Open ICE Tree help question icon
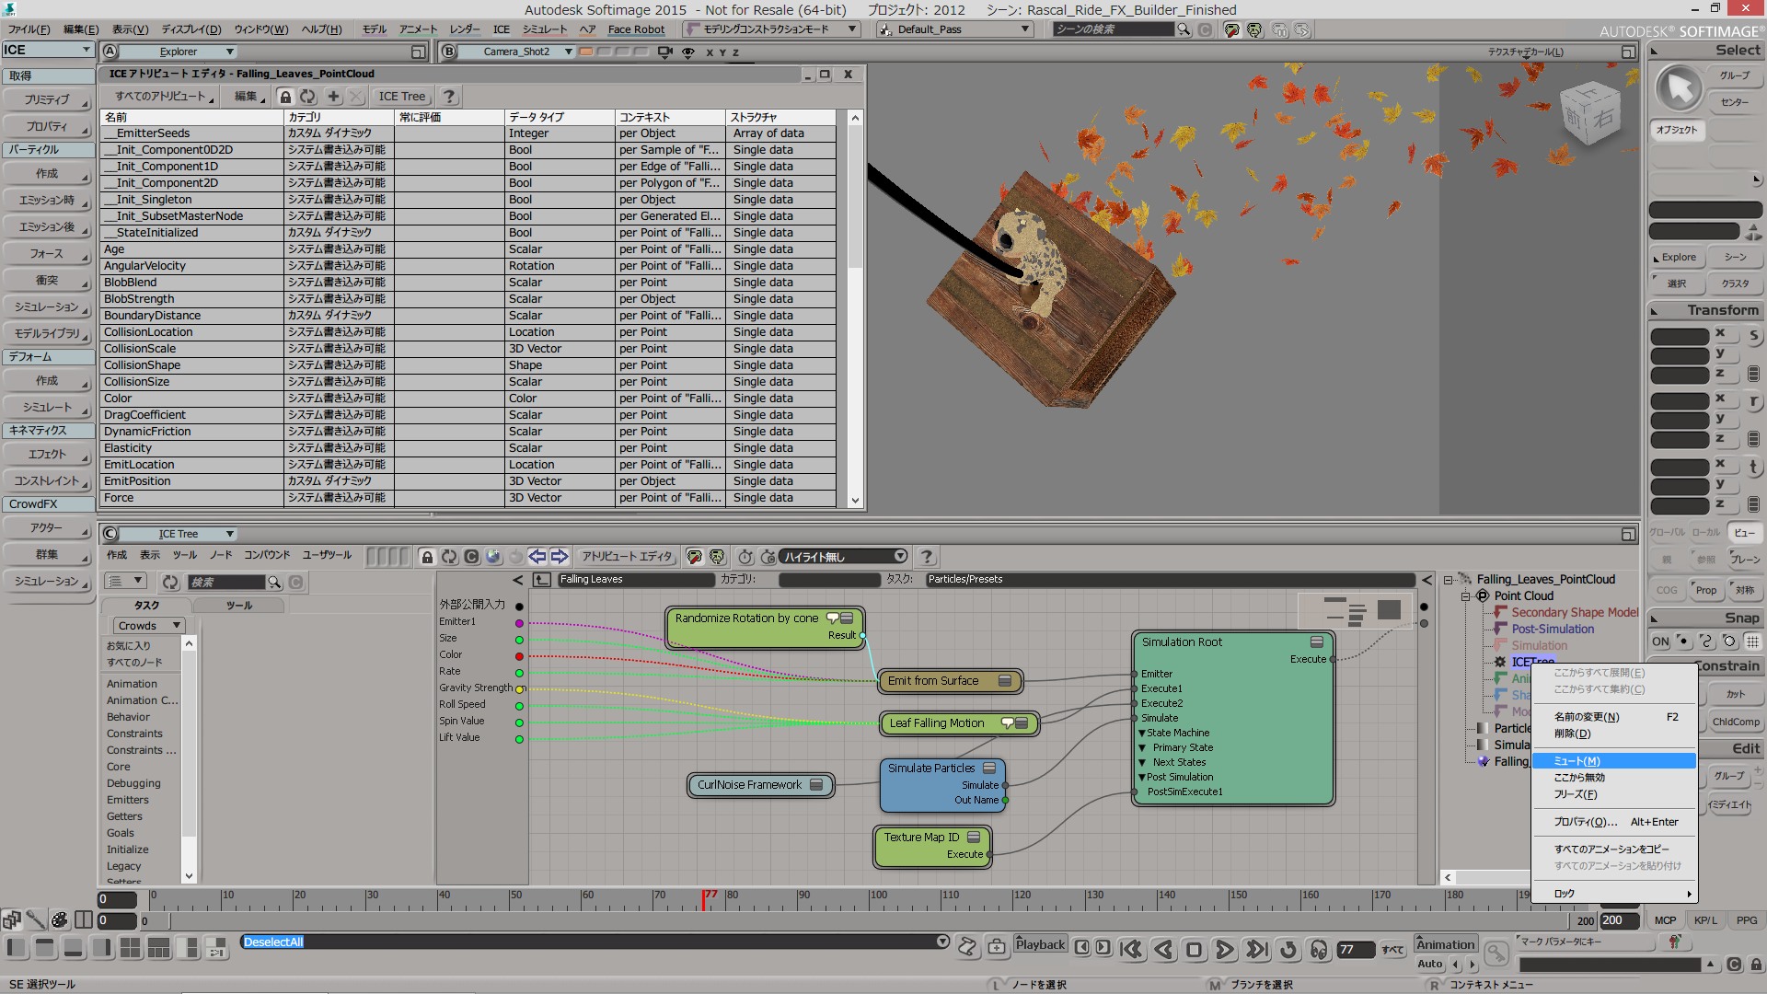This screenshot has width=1767, height=994. pyautogui.click(x=927, y=557)
